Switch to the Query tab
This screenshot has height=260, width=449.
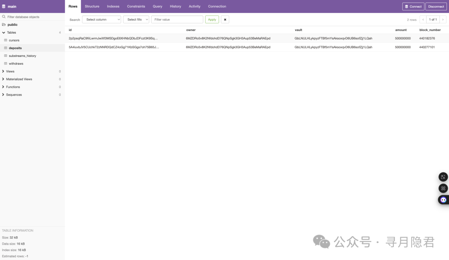tap(158, 6)
